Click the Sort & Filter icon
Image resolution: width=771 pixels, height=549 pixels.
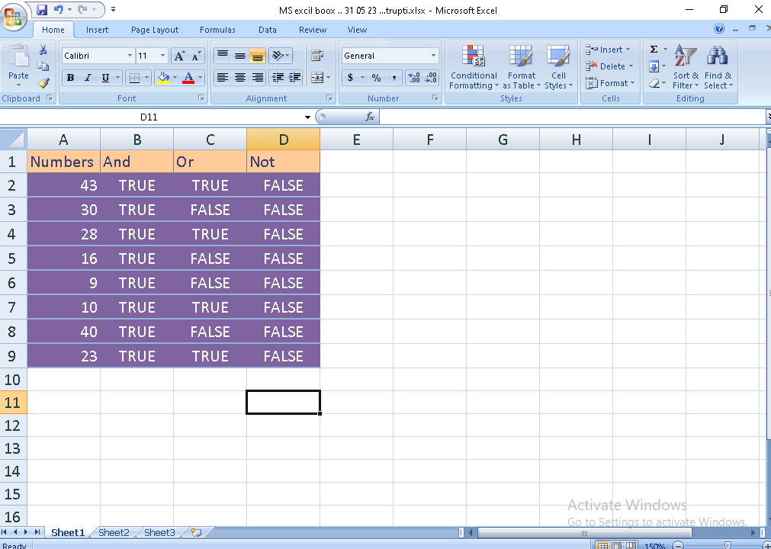coord(686,67)
